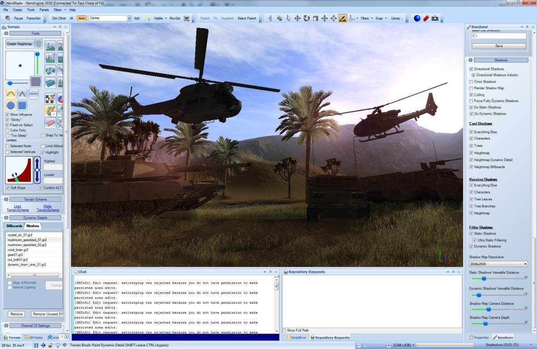Open the Snap toolbar dropdown
The image size is (537, 349).
(x=380, y=18)
